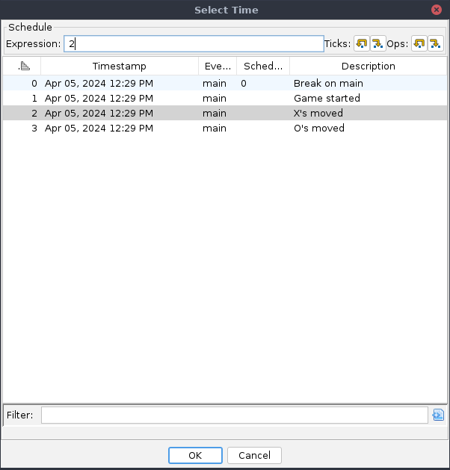450x470 pixels.
Task: Open filter options icon beside Filter field
Action: tap(438, 415)
